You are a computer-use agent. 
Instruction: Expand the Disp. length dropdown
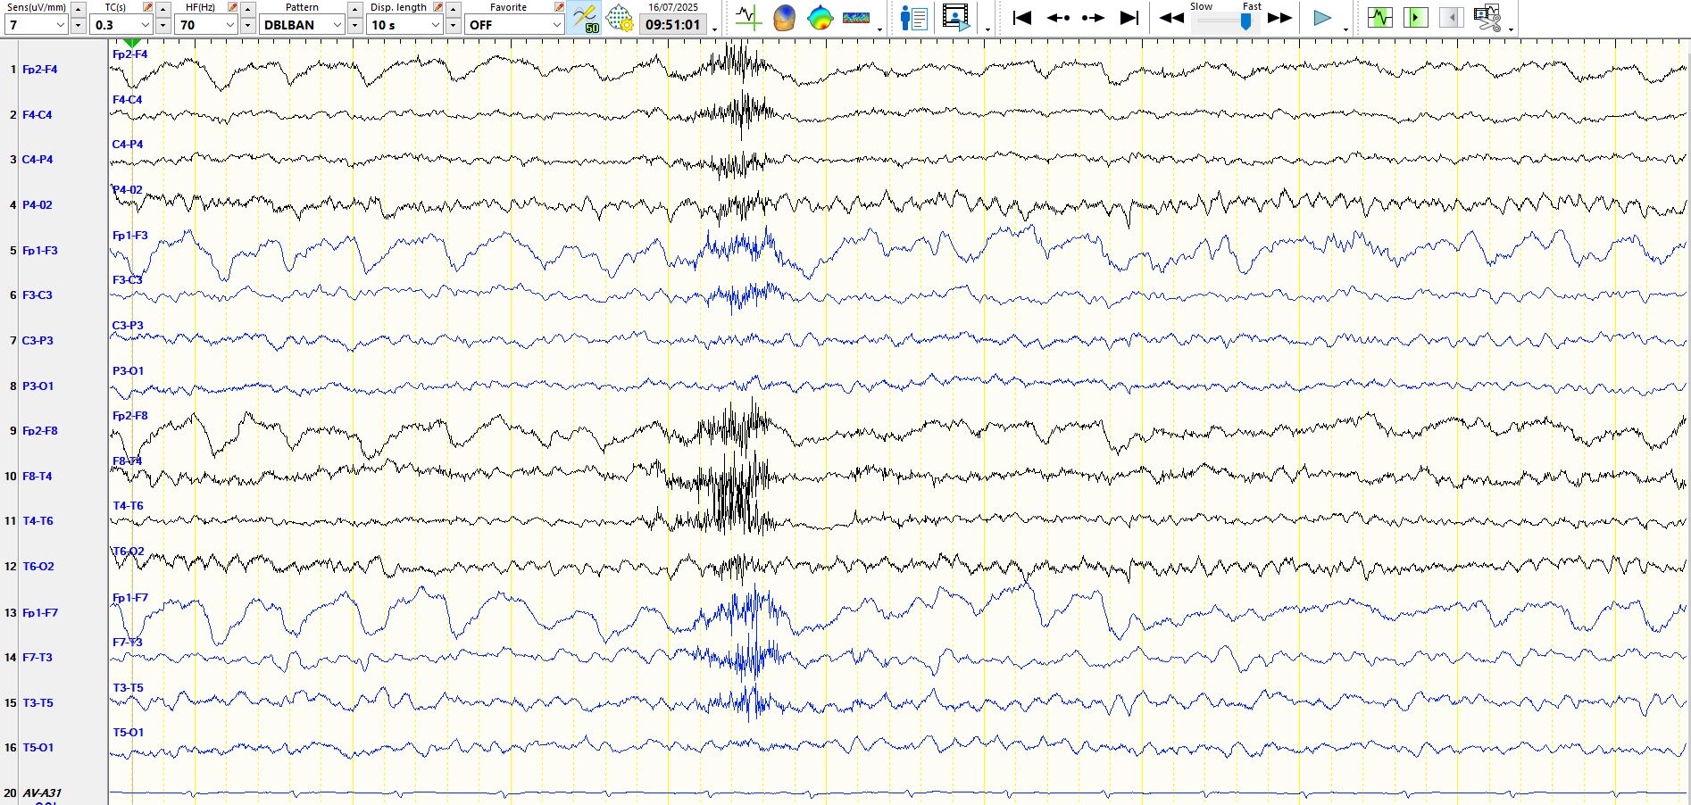coord(435,25)
